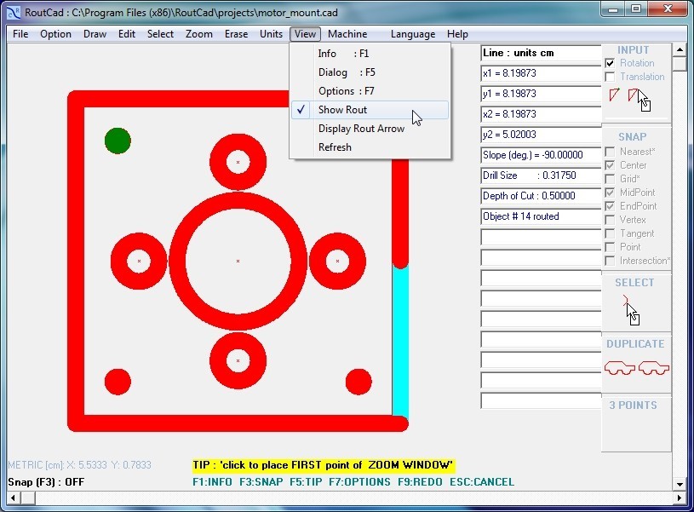Uncheck the Rotation checkbox

[608, 63]
